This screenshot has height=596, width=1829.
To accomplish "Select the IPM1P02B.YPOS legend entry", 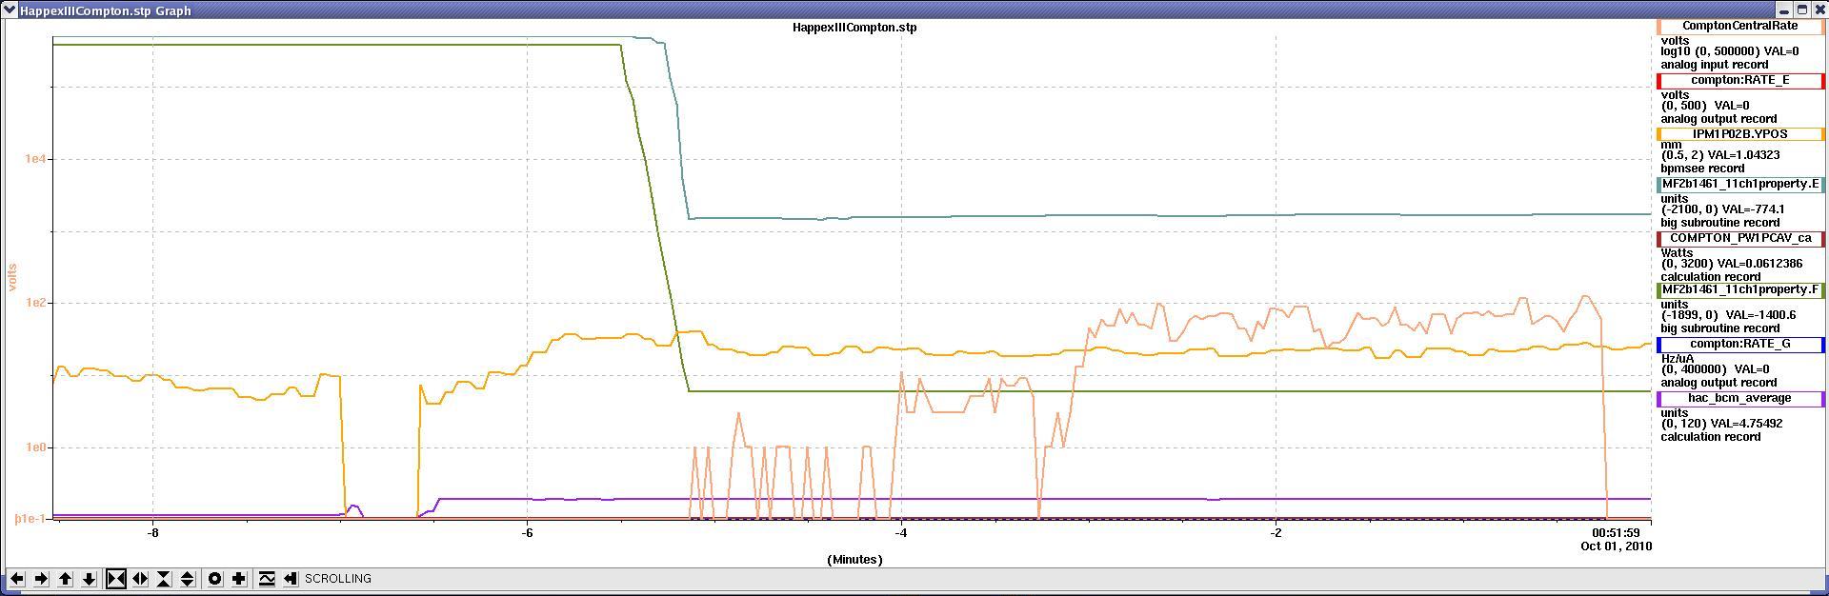I will point(1740,134).
